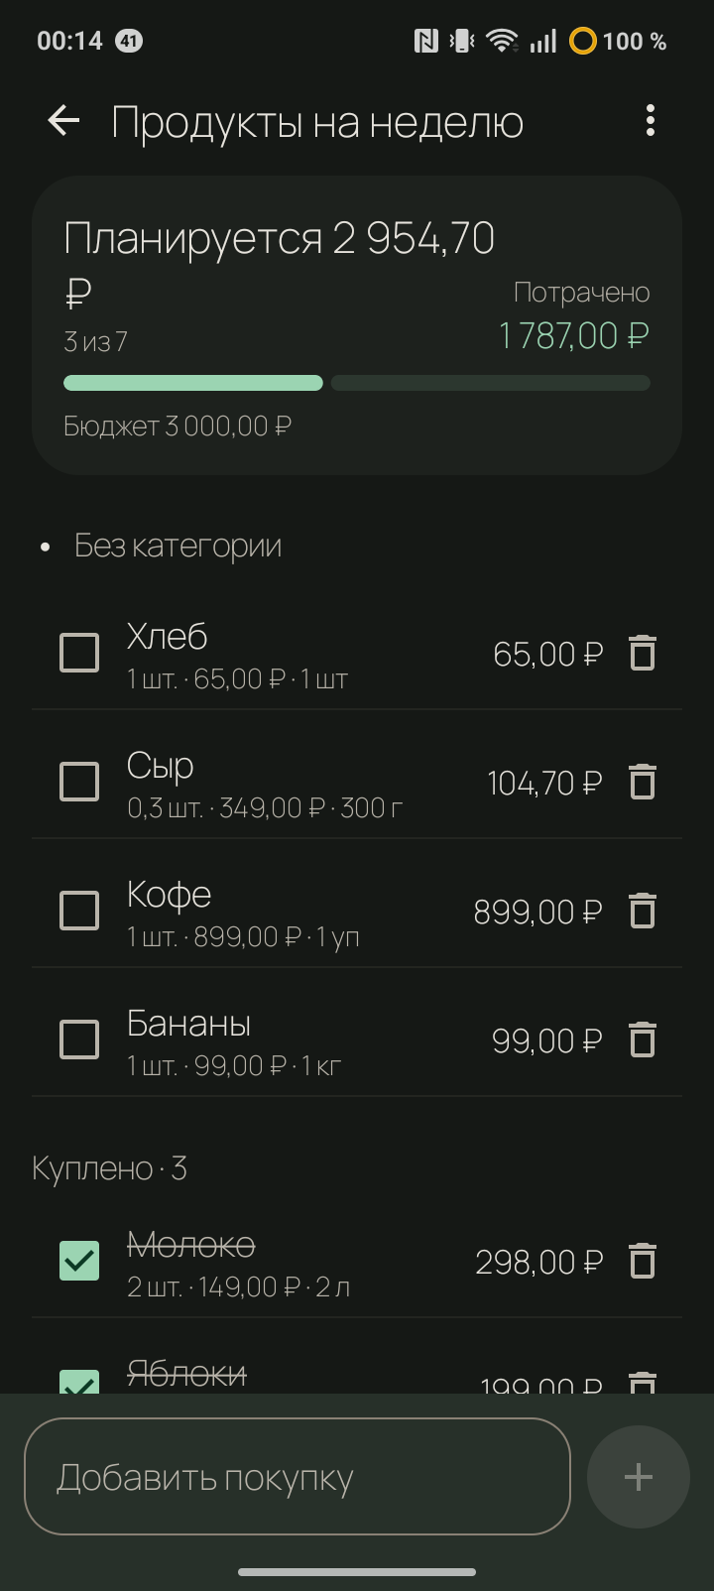714x1591 pixels.
Task: Open the budget summary card Планируется
Action: (357, 325)
